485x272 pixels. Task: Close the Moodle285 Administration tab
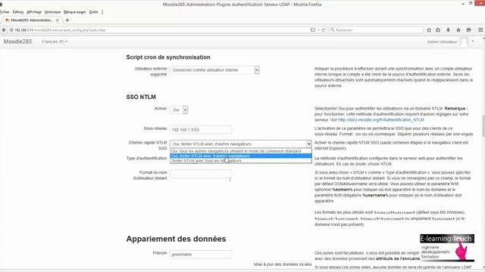[58, 20]
